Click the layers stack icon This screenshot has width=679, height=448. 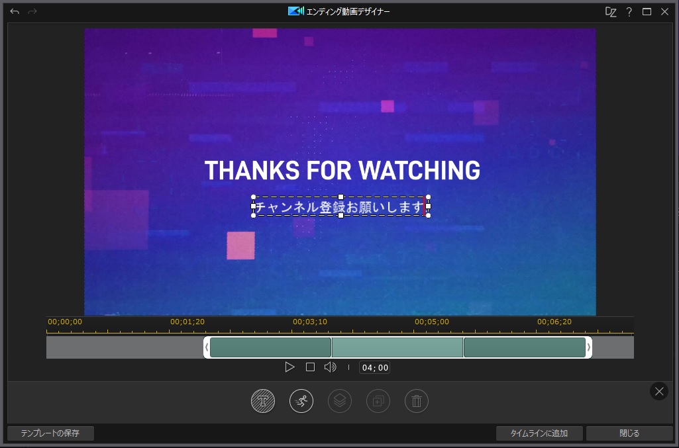[x=340, y=401]
